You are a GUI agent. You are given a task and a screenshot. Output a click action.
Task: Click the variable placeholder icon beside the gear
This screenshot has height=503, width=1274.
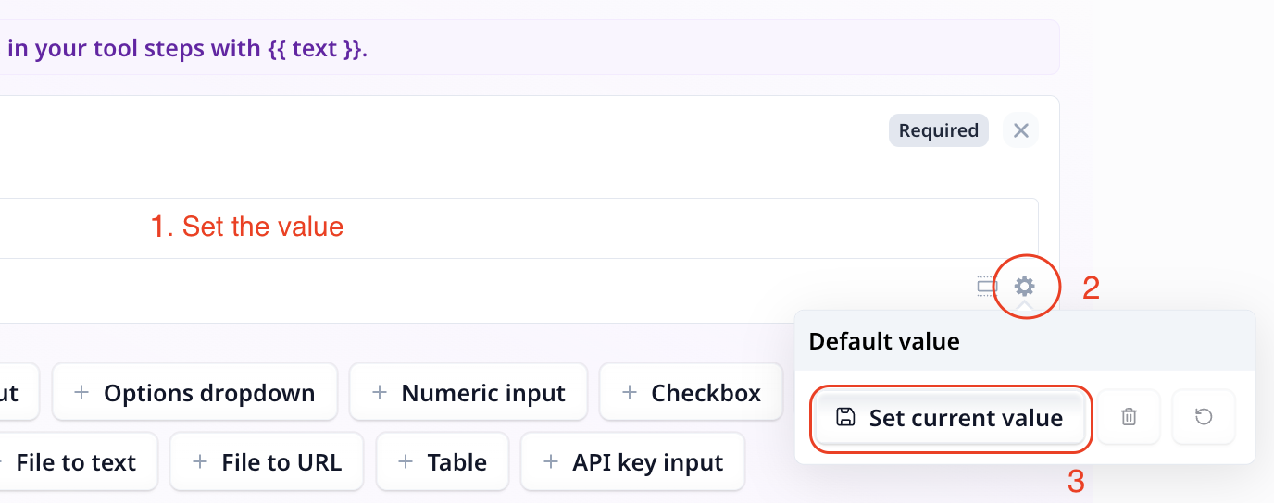[986, 287]
